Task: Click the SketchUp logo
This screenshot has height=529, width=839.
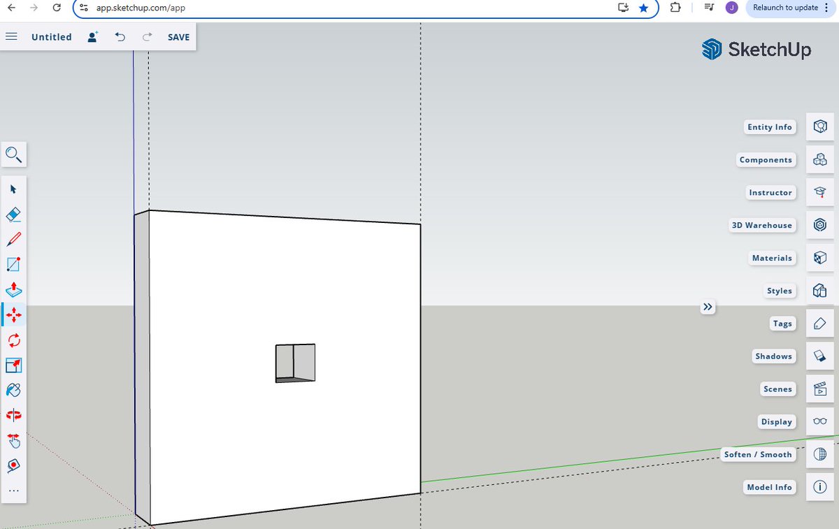Action: (756, 50)
